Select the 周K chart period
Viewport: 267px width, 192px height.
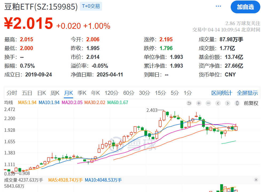point(55,93)
